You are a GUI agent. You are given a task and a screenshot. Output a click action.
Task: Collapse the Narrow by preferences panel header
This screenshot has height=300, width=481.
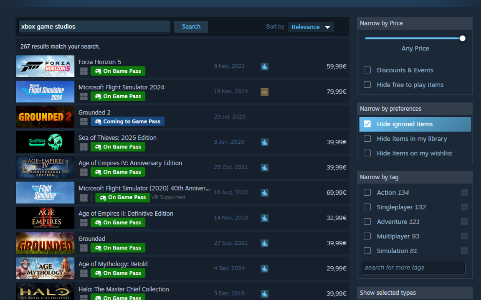point(414,109)
